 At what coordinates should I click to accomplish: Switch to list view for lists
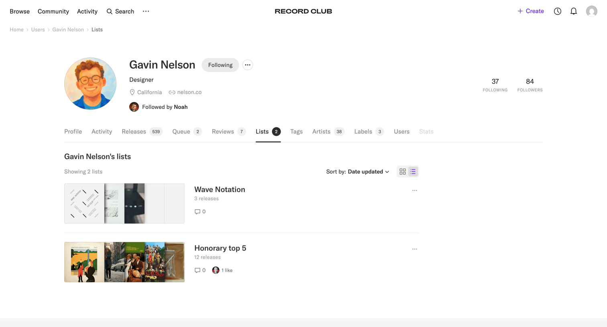point(413,172)
